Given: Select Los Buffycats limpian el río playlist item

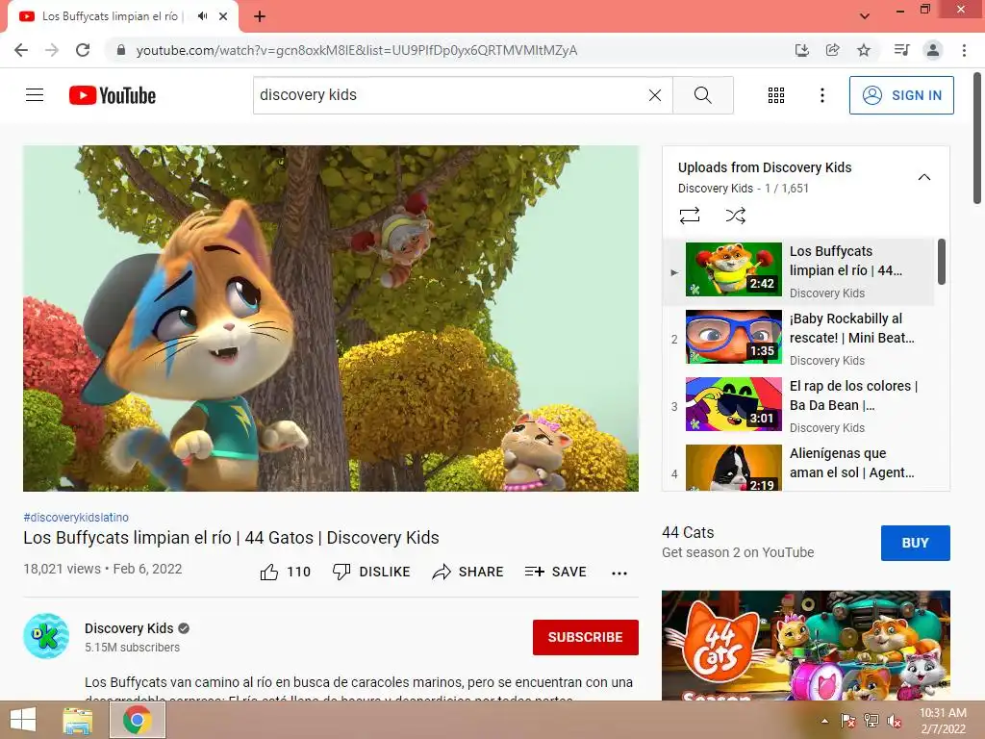Looking at the screenshot, I should pyautogui.click(x=799, y=270).
